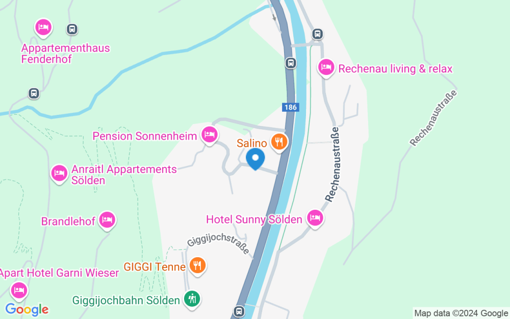This screenshot has height=319, width=510.
Task: Click the 186 road shield
Action: [291, 107]
